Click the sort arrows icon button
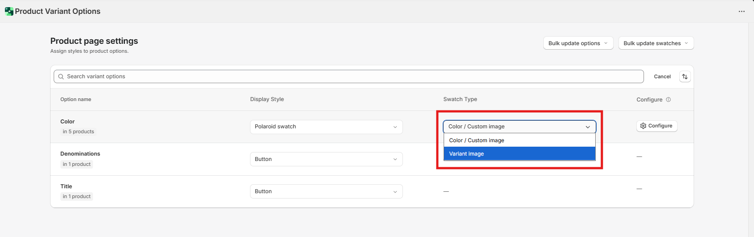 click(x=685, y=76)
